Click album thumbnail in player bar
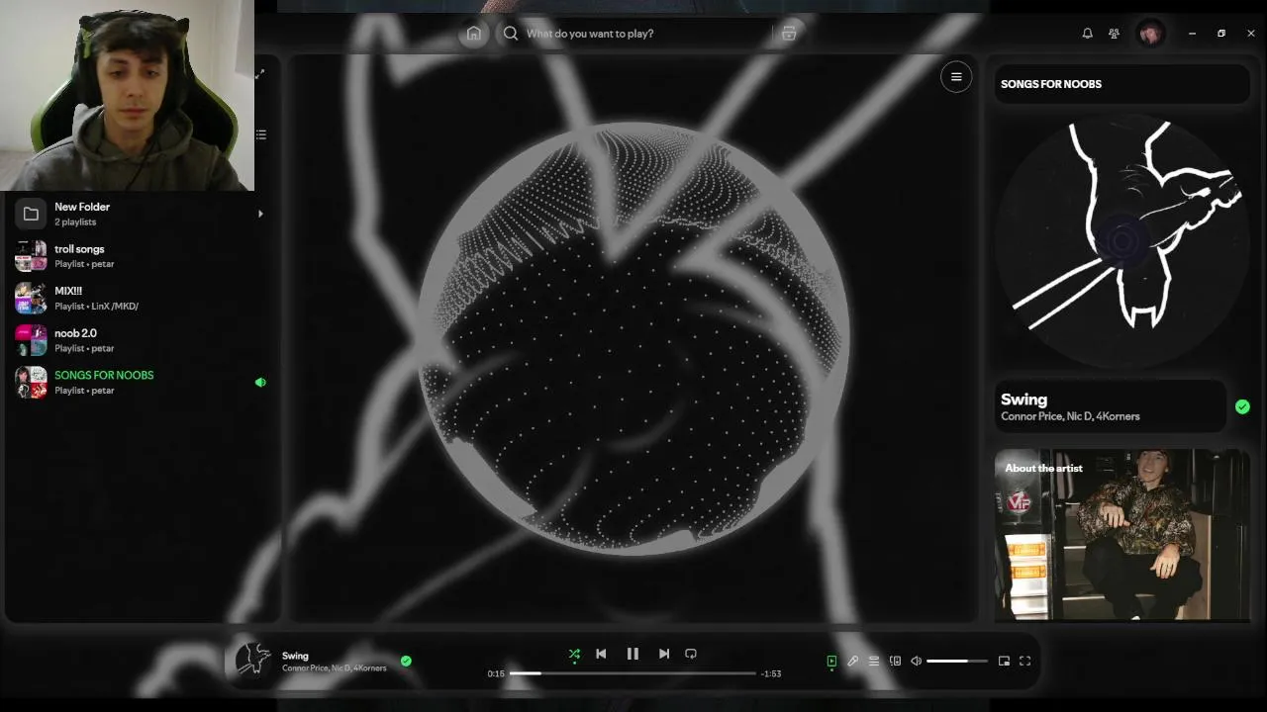 click(253, 660)
